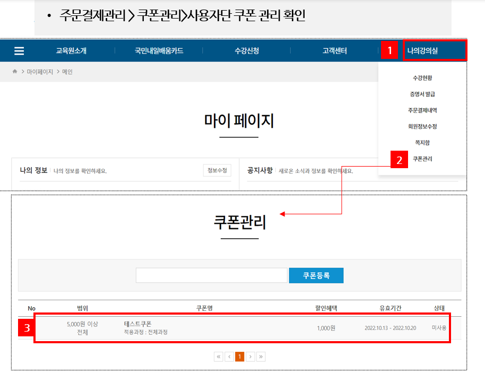485x391 pixels.
Task: Select page 1 in pagination
Action: [x=239, y=357]
